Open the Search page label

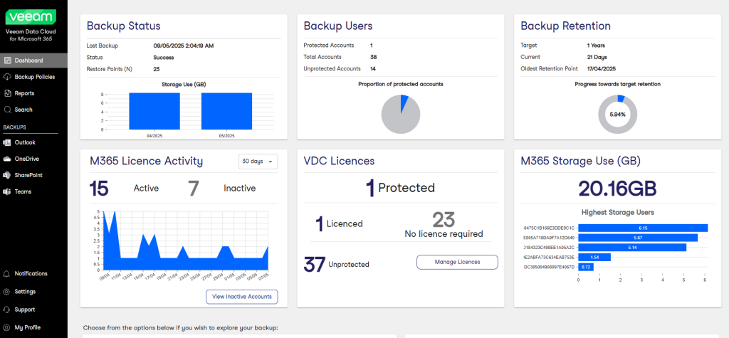tap(23, 110)
